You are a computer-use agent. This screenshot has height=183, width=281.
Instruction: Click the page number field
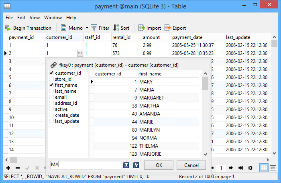(x=221, y=168)
